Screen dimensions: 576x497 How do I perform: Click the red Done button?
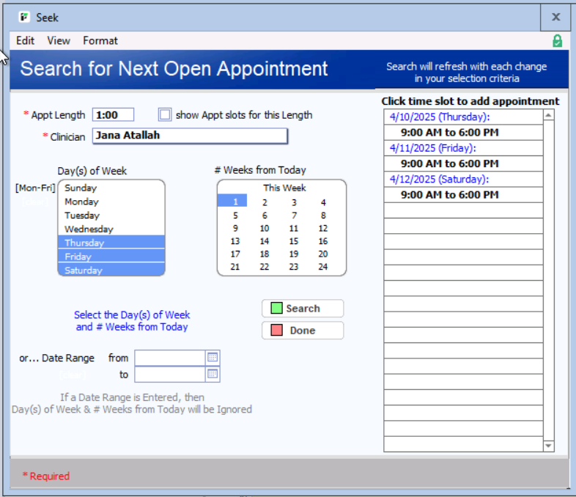tap(303, 330)
